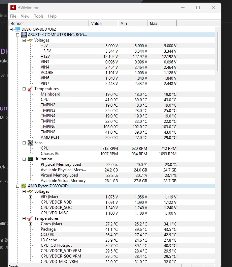Click the motherboard Voltages lightning icon
Screen dimensions: 232x267
[30, 40]
